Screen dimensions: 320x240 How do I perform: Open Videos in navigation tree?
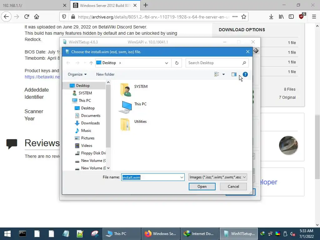pos(87,146)
